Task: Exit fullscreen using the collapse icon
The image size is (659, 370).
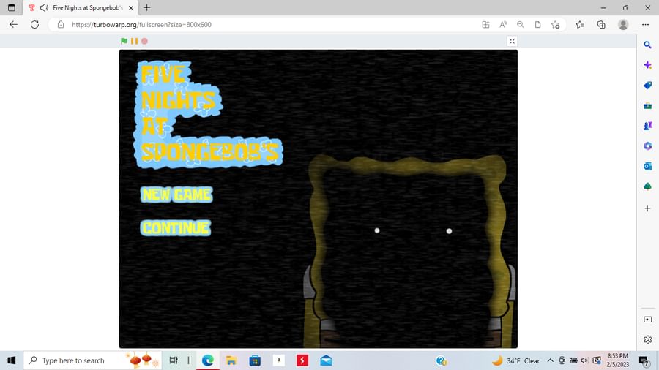Action: pyautogui.click(x=512, y=41)
